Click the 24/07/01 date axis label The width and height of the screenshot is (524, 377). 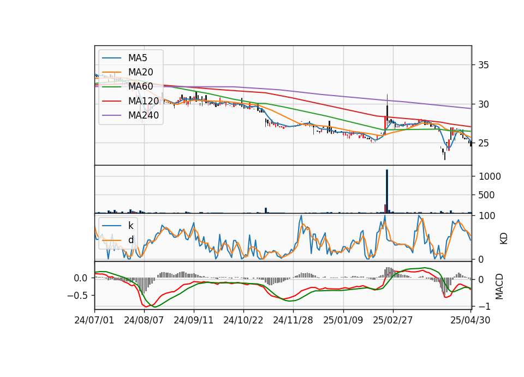94,320
